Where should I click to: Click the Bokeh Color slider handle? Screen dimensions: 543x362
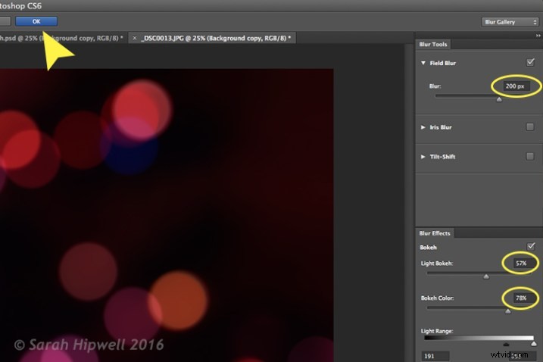[x=507, y=311]
